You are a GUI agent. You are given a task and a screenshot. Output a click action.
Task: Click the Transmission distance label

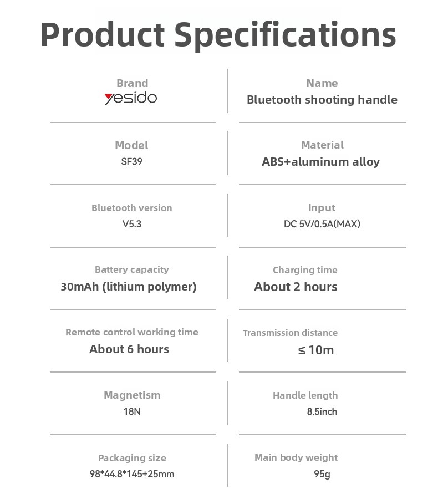click(291, 333)
